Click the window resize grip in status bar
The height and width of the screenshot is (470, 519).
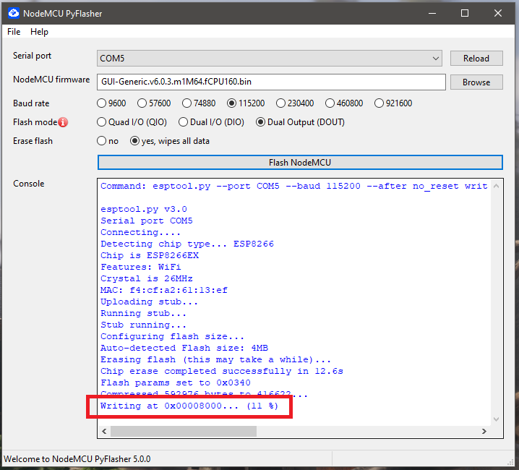pyautogui.click(x=511, y=462)
